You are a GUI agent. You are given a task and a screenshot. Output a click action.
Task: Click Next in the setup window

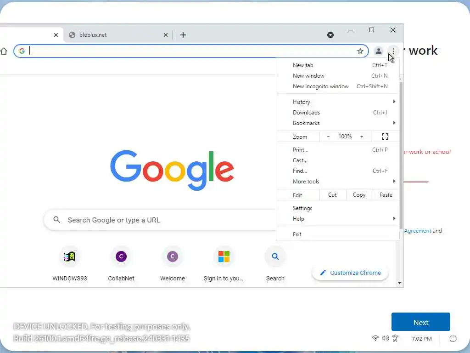coord(420,322)
